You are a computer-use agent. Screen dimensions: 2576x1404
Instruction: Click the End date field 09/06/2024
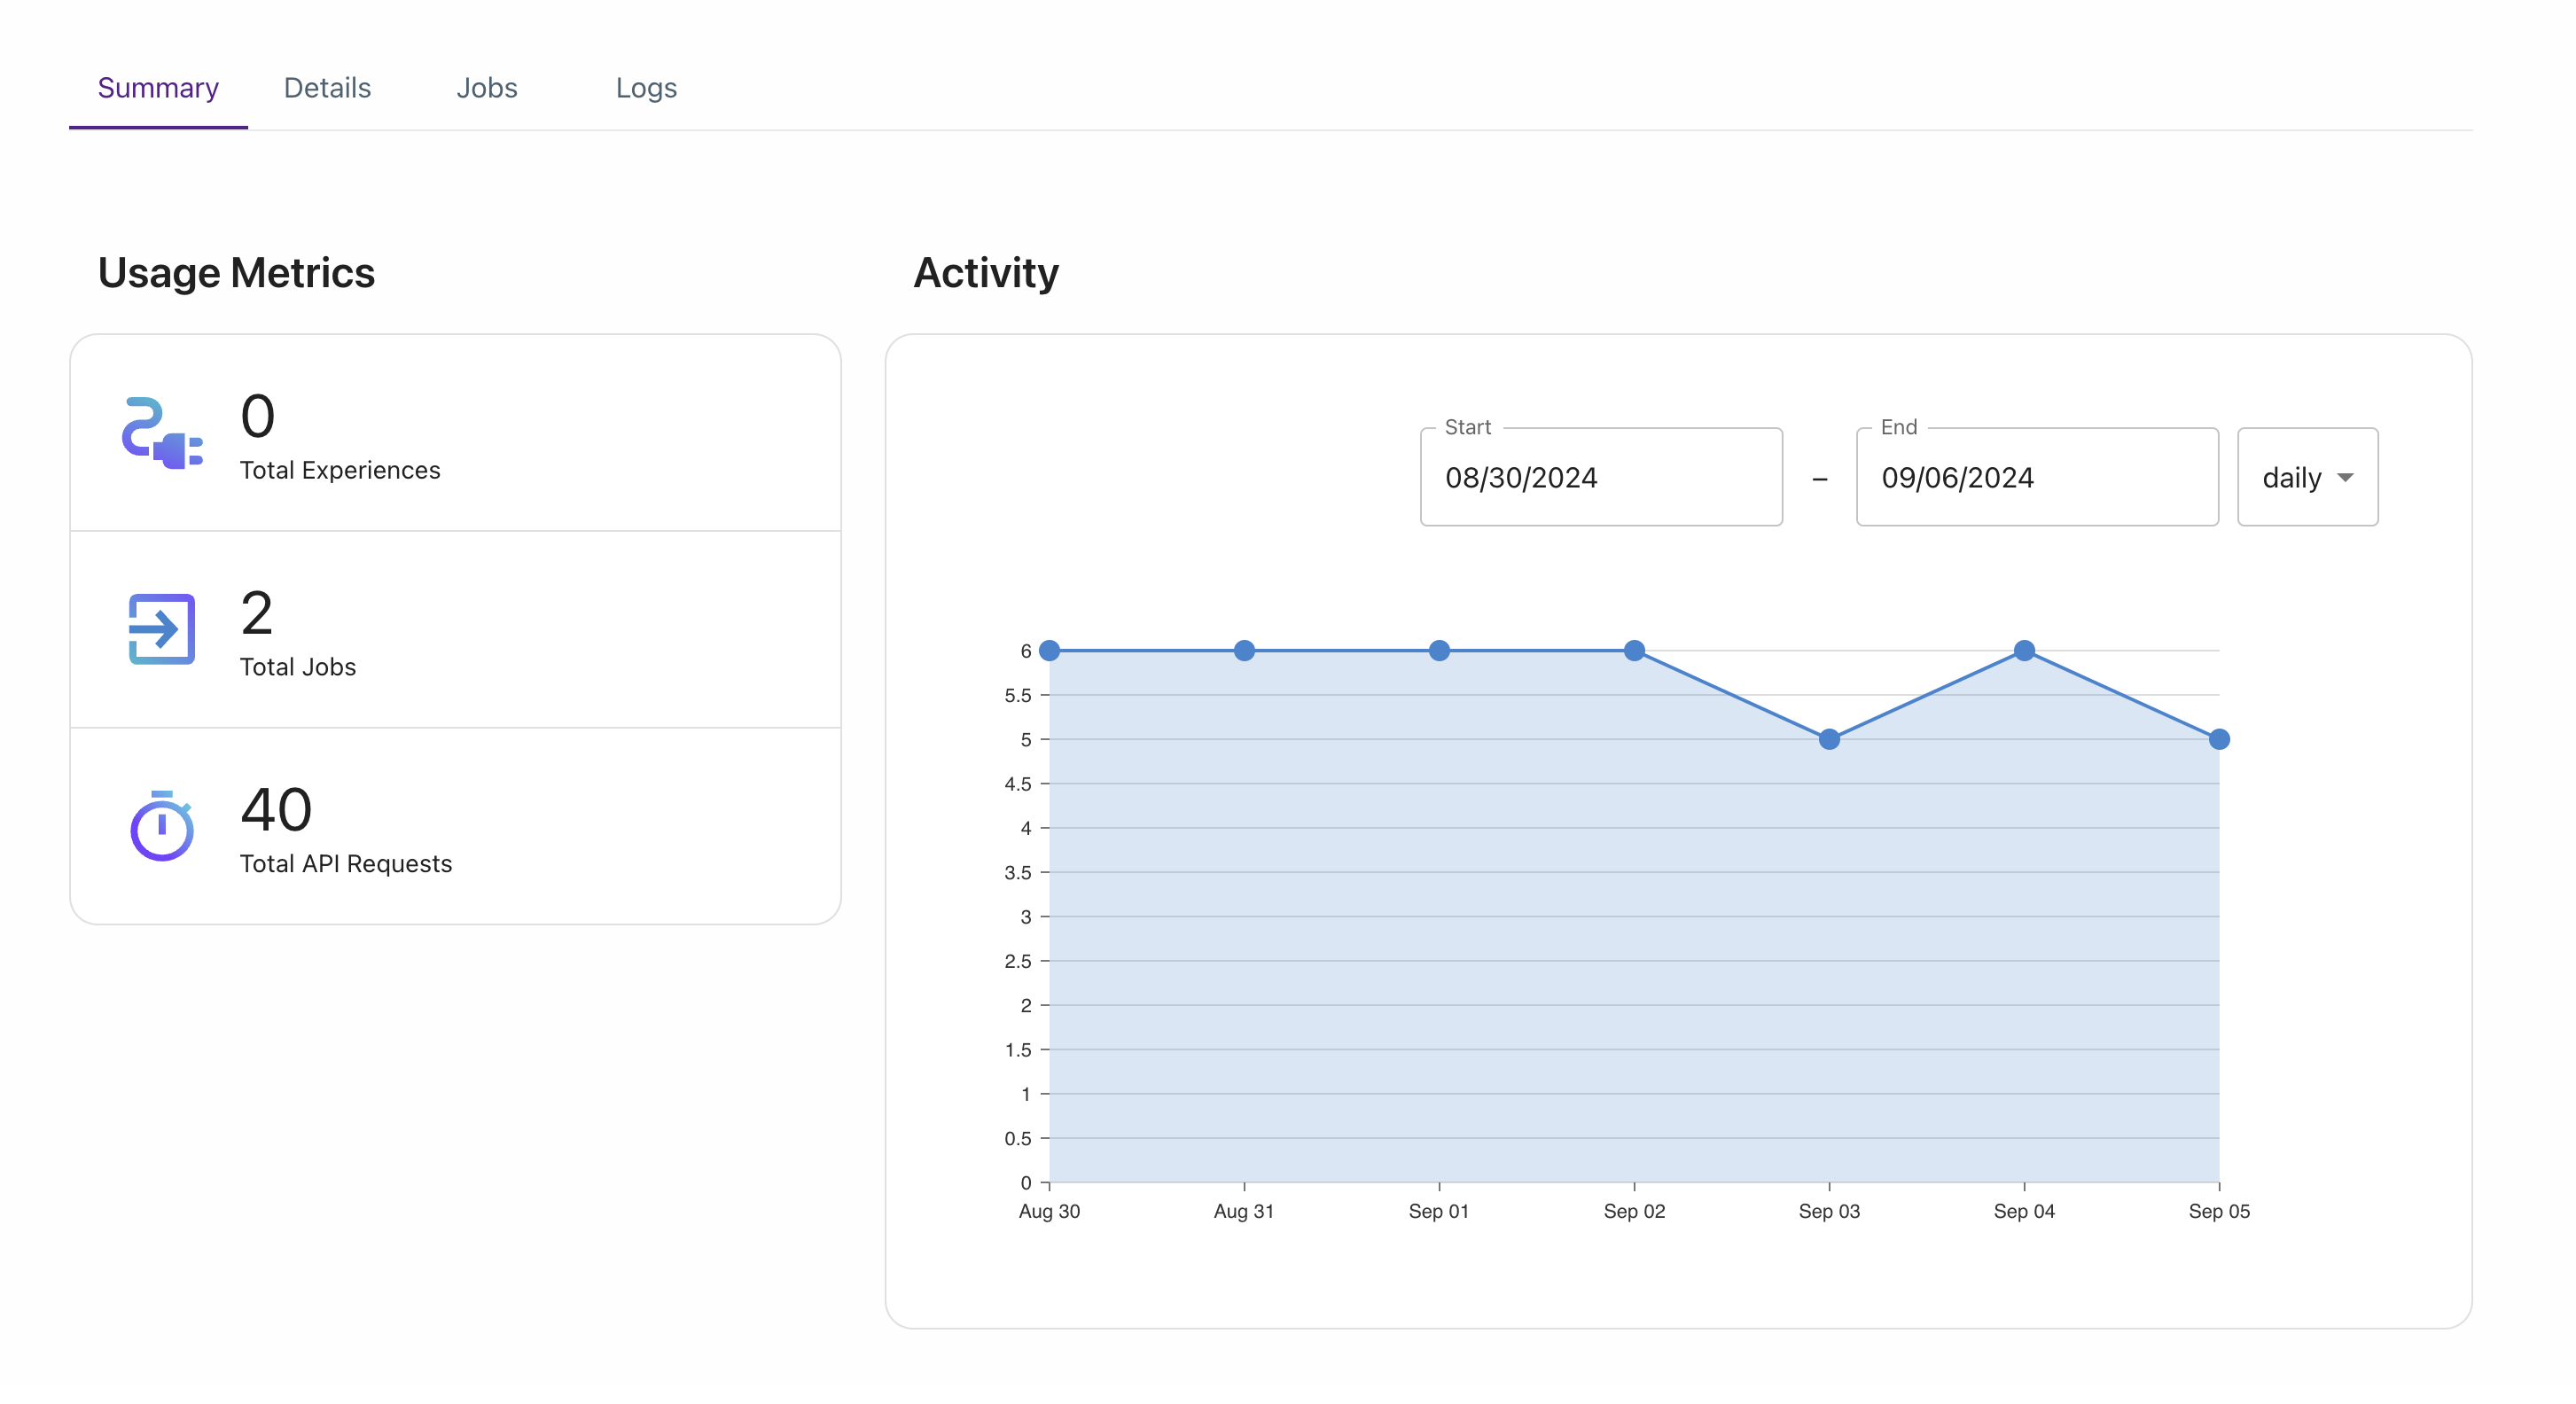coord(2037,477)
